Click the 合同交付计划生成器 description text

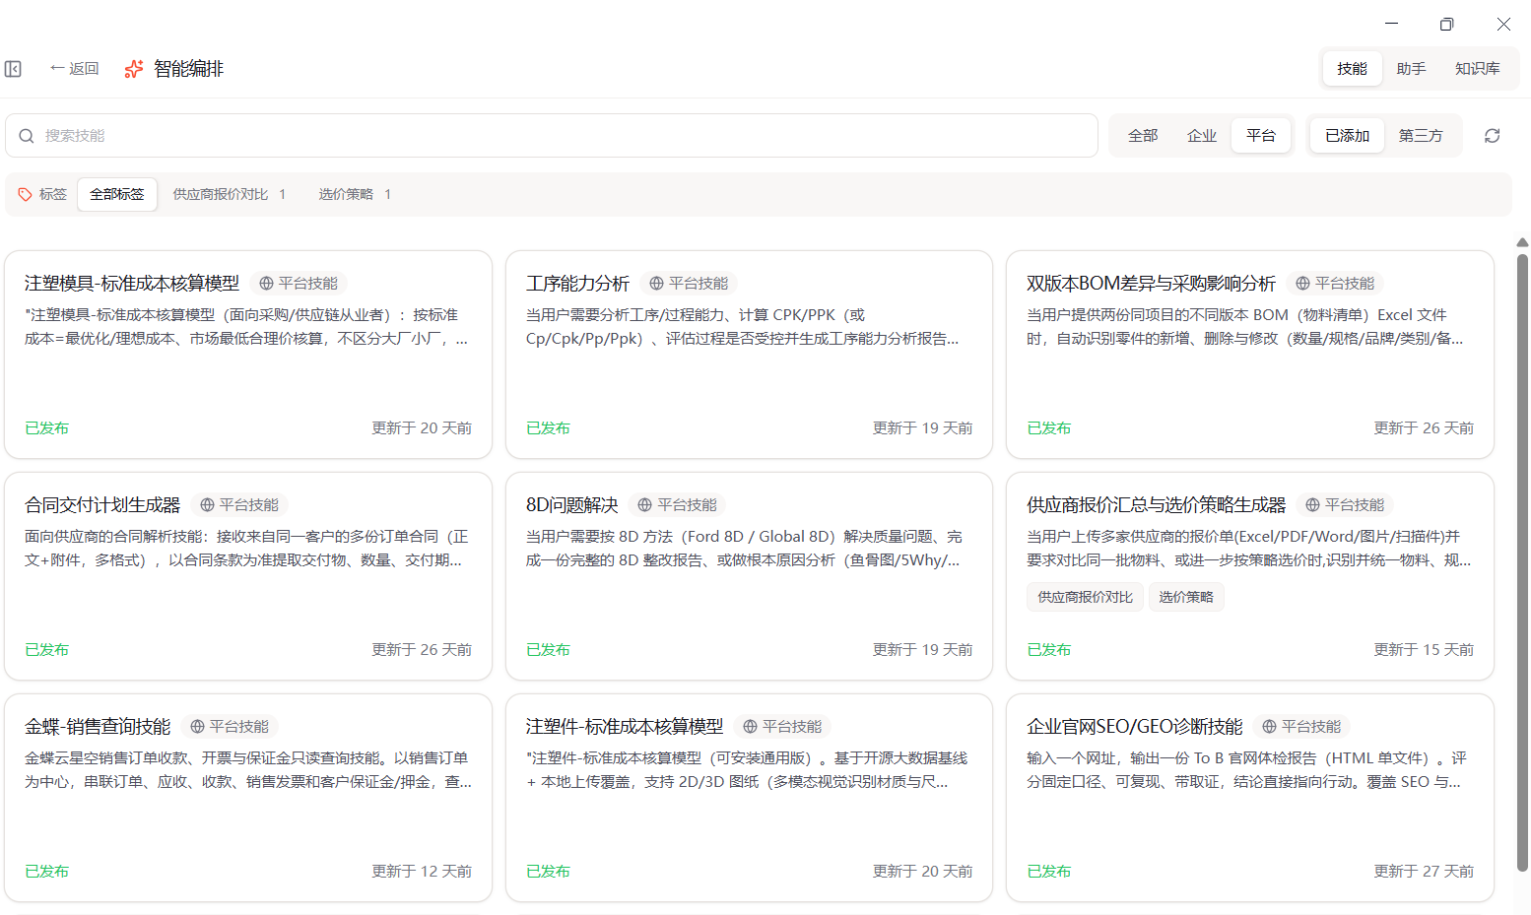tap(246, 549)
